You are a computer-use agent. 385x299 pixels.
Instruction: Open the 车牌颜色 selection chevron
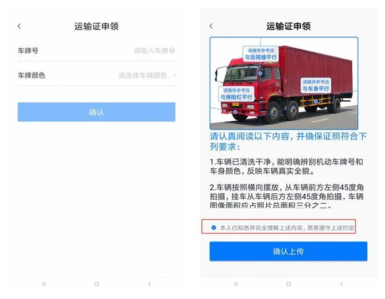point(174,75)
